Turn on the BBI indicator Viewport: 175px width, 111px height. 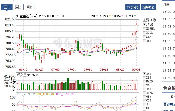(144, 41)
